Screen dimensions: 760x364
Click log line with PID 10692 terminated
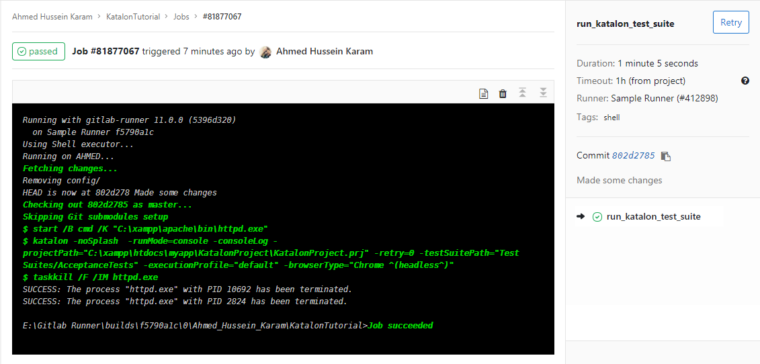187,289
